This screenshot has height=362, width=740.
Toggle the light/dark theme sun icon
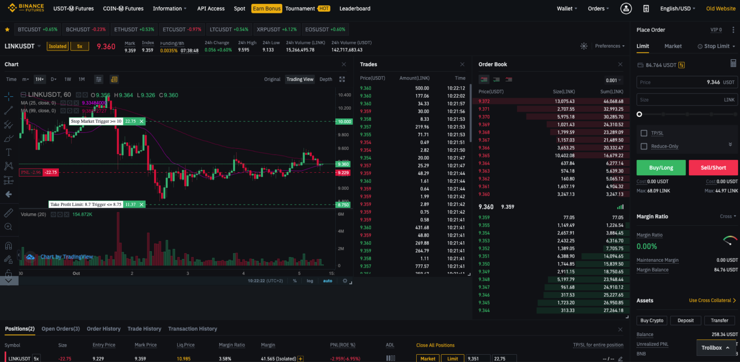point(584,46)
